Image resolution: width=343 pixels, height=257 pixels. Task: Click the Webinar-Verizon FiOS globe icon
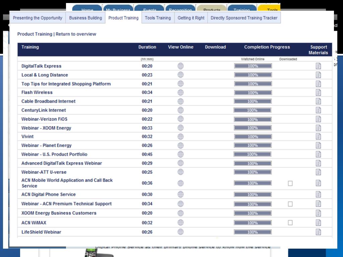pos(181,119)
